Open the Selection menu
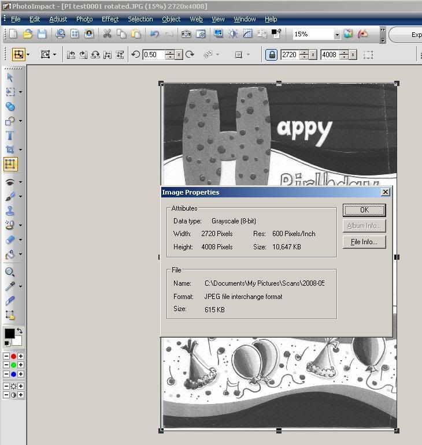Image resolution: width=422 pixels, height=445 pixels. pos(140,19)
